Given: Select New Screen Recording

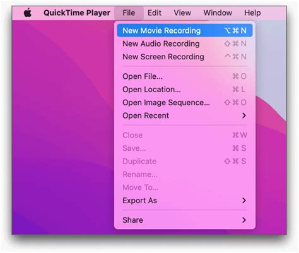Looking at the screenshot, I should (185, 57).
